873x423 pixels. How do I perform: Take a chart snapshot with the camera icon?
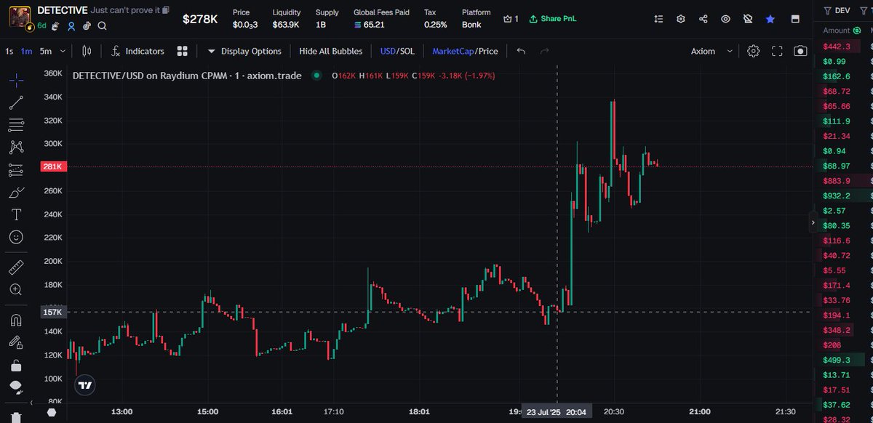click(x=800, y=51)
